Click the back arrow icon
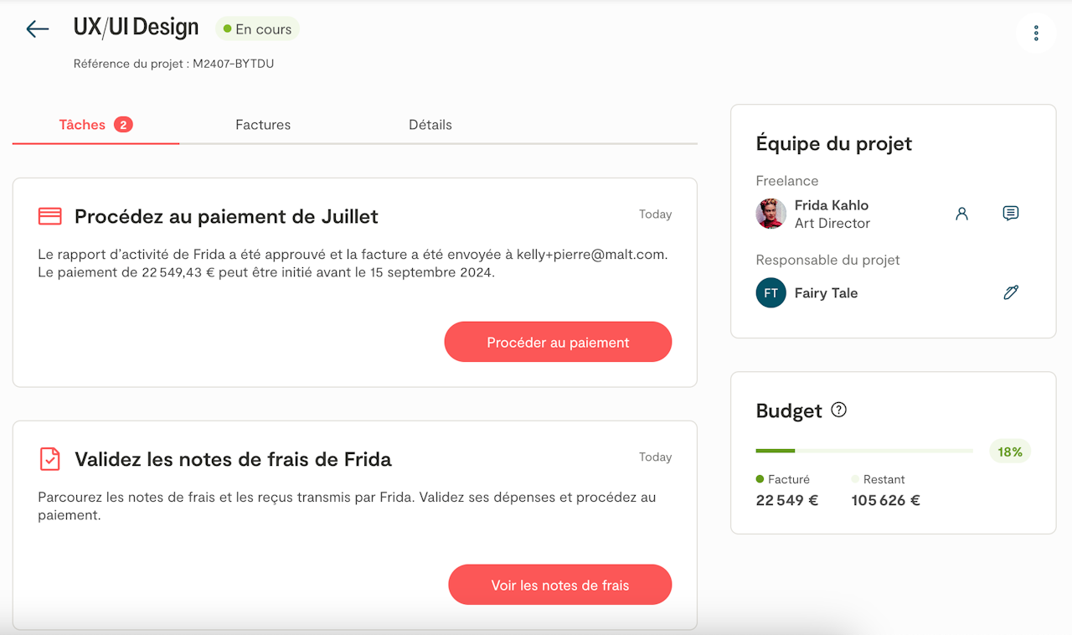This screenshot has width=1072, height=635. (x=38, y=29)
